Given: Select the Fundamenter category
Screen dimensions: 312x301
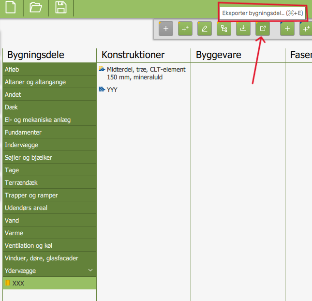Looking at the screenshot, I should [x=49, y=132].
